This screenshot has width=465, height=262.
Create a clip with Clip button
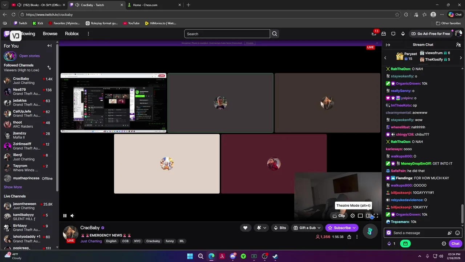coord(339,216)
